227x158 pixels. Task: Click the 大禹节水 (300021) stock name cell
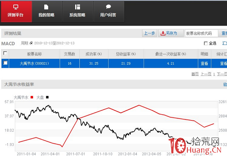tap(34, 64)
